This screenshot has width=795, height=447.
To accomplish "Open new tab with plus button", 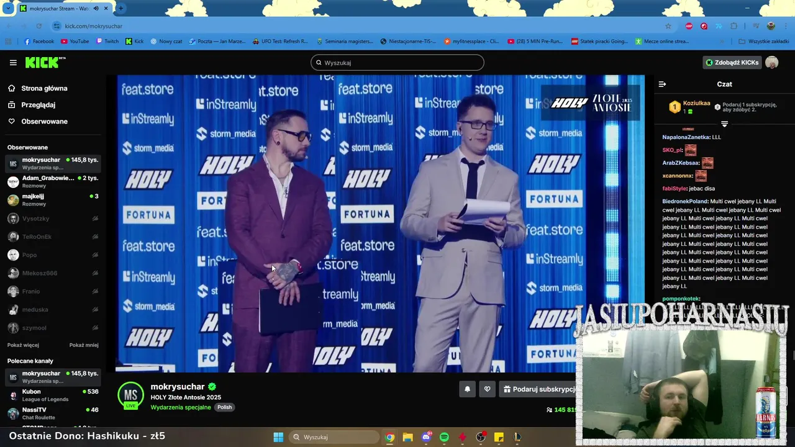I will tap(120, 9).
